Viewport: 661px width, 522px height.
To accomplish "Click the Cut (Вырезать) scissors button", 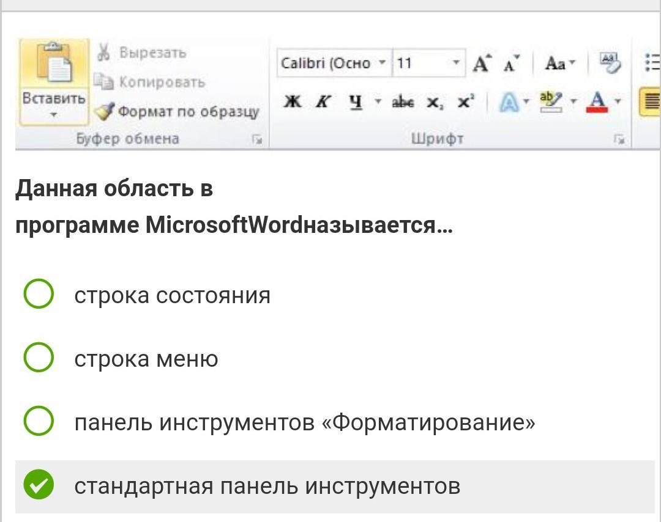I will 141,53.
